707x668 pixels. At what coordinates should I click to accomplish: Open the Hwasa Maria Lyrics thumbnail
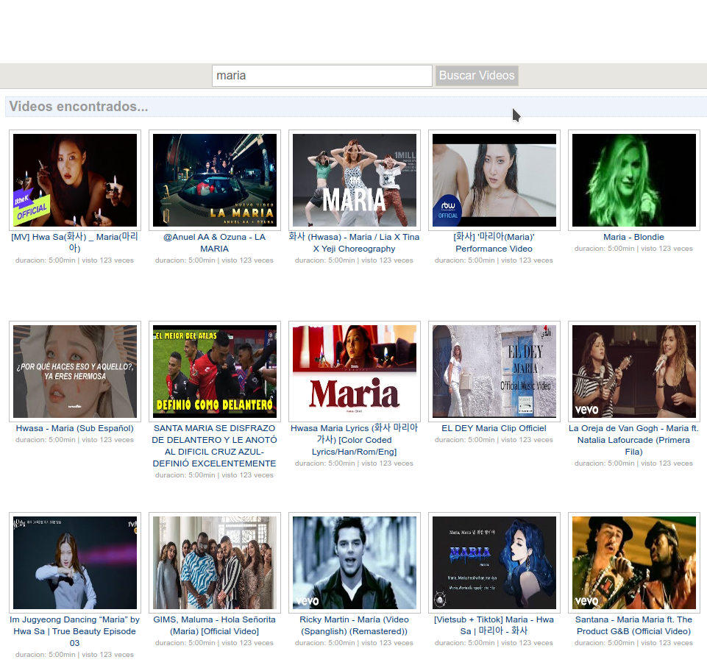[355, 372]
